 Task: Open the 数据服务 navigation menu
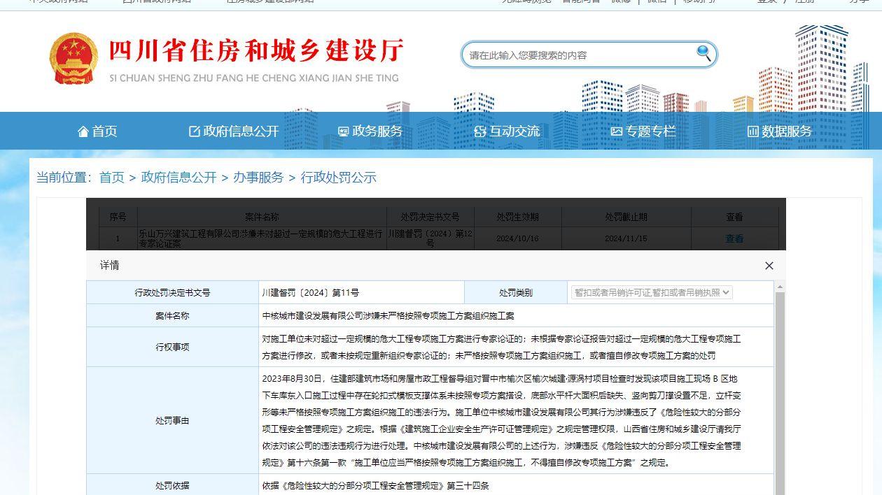point(779,131)
